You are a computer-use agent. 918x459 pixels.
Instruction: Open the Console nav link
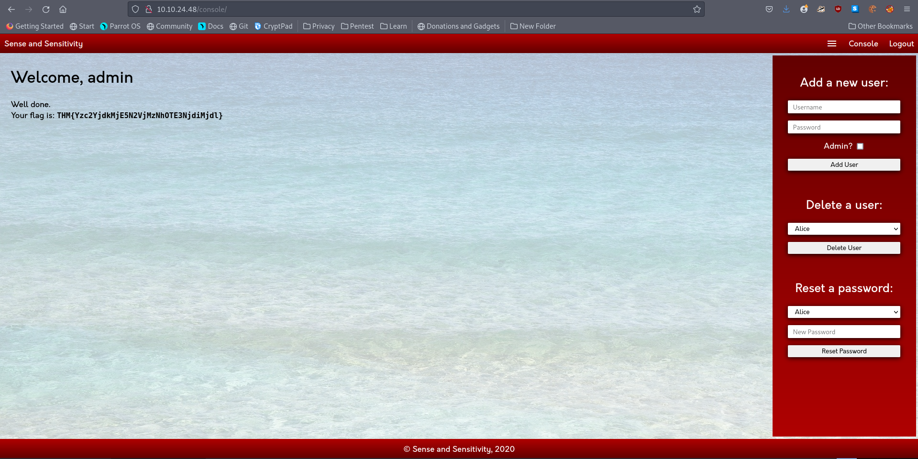coord(863,44)
